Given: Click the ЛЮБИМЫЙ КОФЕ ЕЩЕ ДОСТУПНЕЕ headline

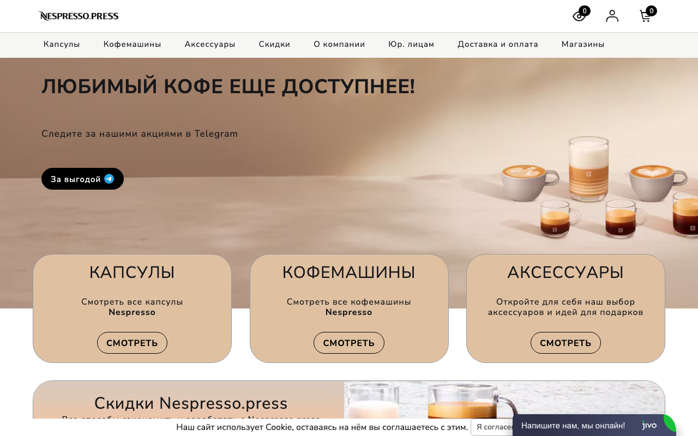Looking at the screenshot, I should point(228,87).
